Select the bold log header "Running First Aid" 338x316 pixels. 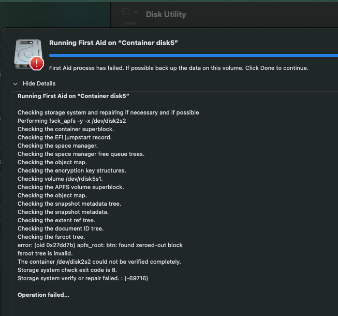pyautogui.click(x=73, y=96)
